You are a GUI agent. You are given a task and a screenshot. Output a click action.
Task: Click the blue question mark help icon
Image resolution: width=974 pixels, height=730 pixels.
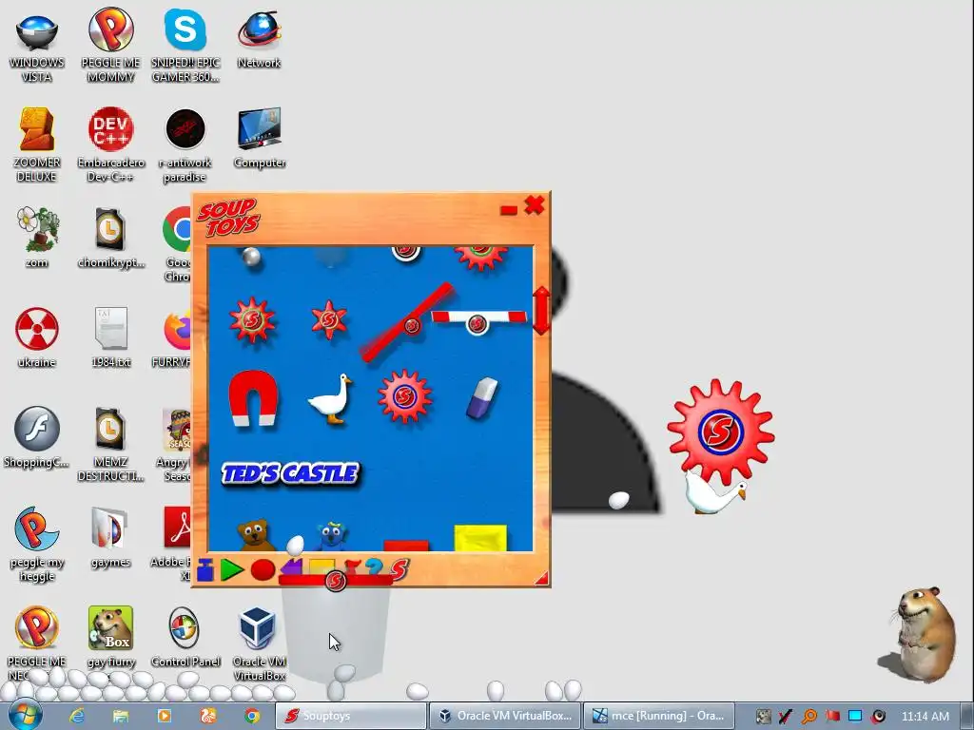374,567
